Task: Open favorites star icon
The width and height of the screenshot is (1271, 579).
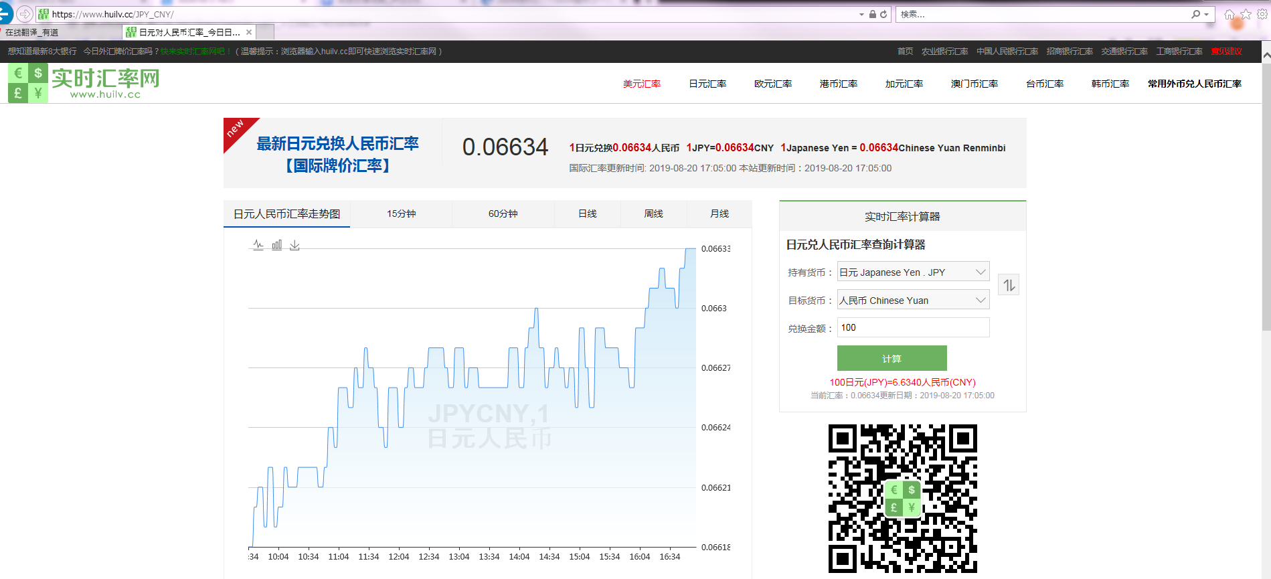Action: 1246,14
